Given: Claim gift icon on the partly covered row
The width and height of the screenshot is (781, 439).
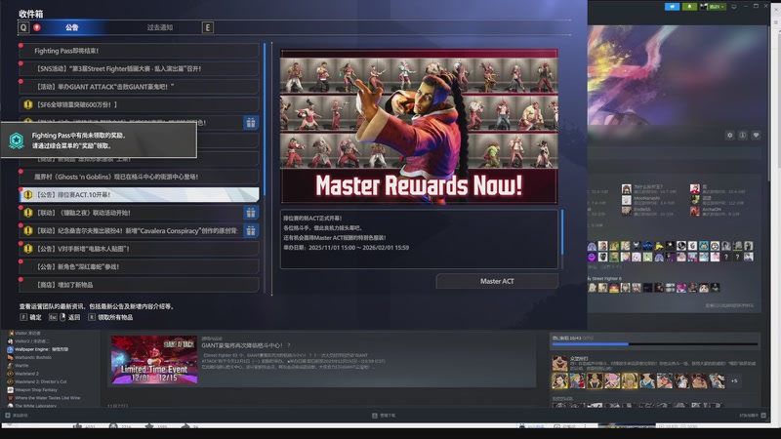Looking at the screenshot, I should 251,123.
